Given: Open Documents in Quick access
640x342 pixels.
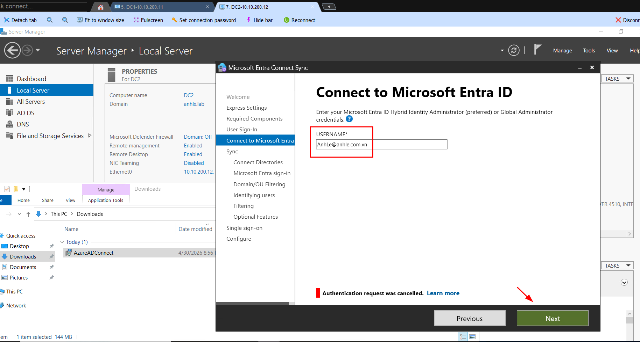Looking at the screenshot, I should click(23, 267).
